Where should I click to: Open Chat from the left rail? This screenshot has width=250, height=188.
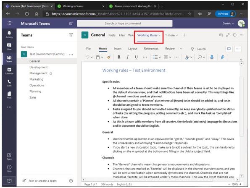pyautogui.click(x=9, y=47)
